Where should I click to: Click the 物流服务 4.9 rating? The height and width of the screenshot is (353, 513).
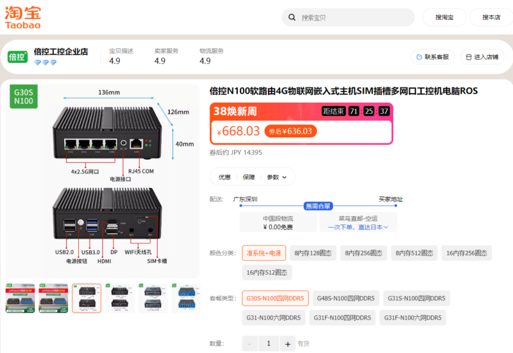click(212, 56)
